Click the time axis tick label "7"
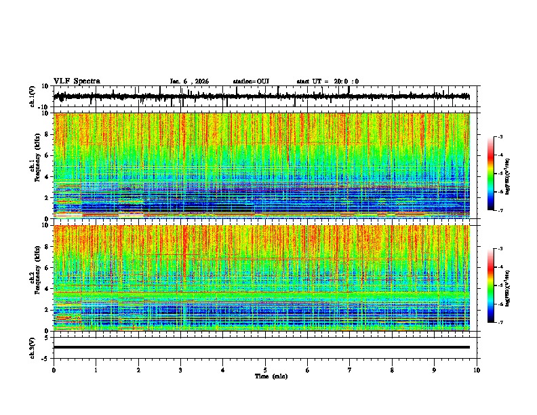The height and width of the screenshot is (415, 537). 350,370
